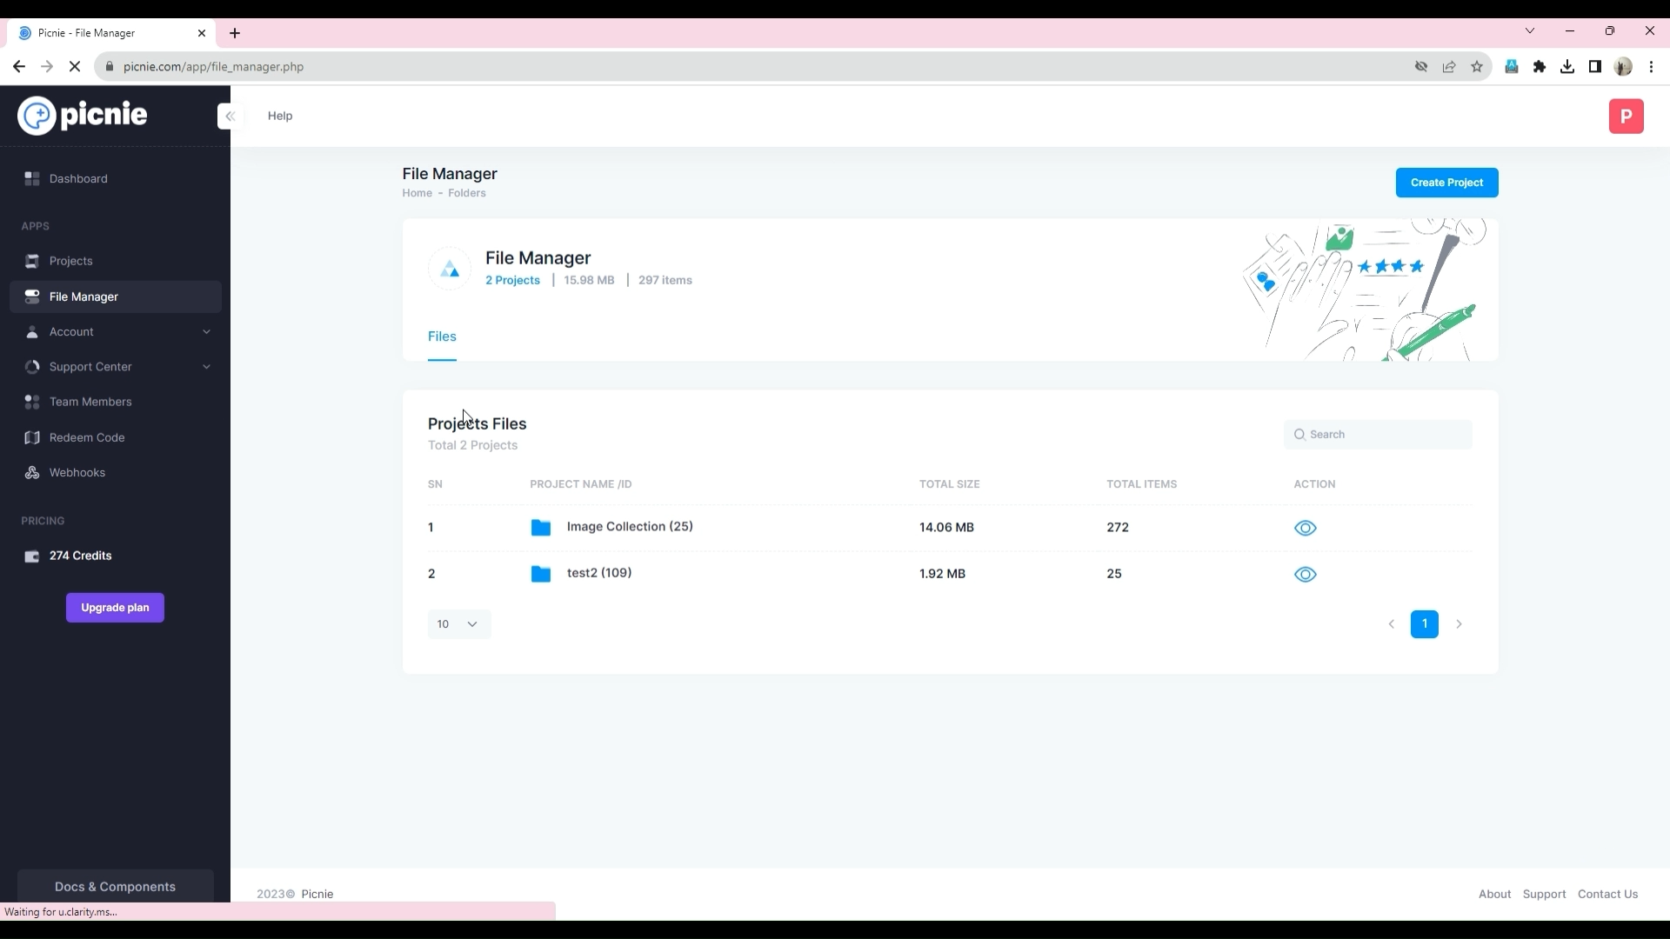Expand the Support Center submenu chevron
Viewport: 1670px width, 939px height.
206,367
